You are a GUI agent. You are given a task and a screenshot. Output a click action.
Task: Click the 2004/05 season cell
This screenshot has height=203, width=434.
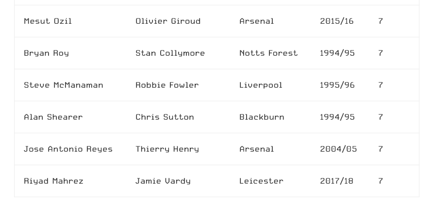point(338,149)
